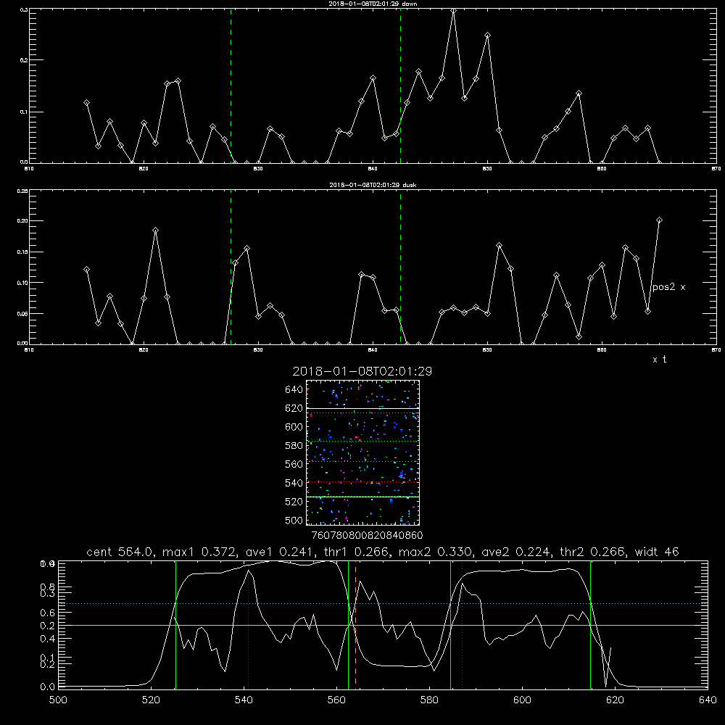Select the right green dashed line in dawn plot

[x=400, y=86]
